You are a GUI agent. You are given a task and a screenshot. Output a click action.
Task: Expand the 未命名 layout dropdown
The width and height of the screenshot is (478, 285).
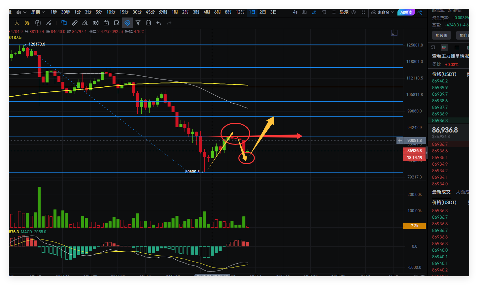point(383,12)
